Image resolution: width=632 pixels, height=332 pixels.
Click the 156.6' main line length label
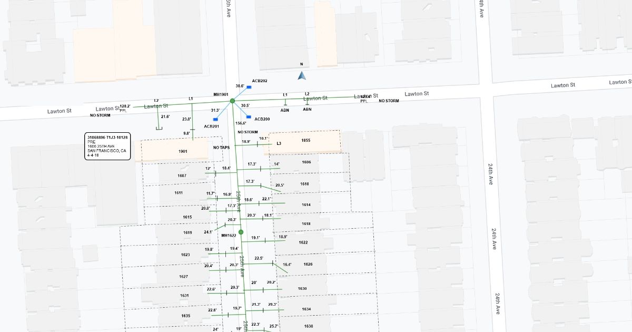(x=241, y=123)
